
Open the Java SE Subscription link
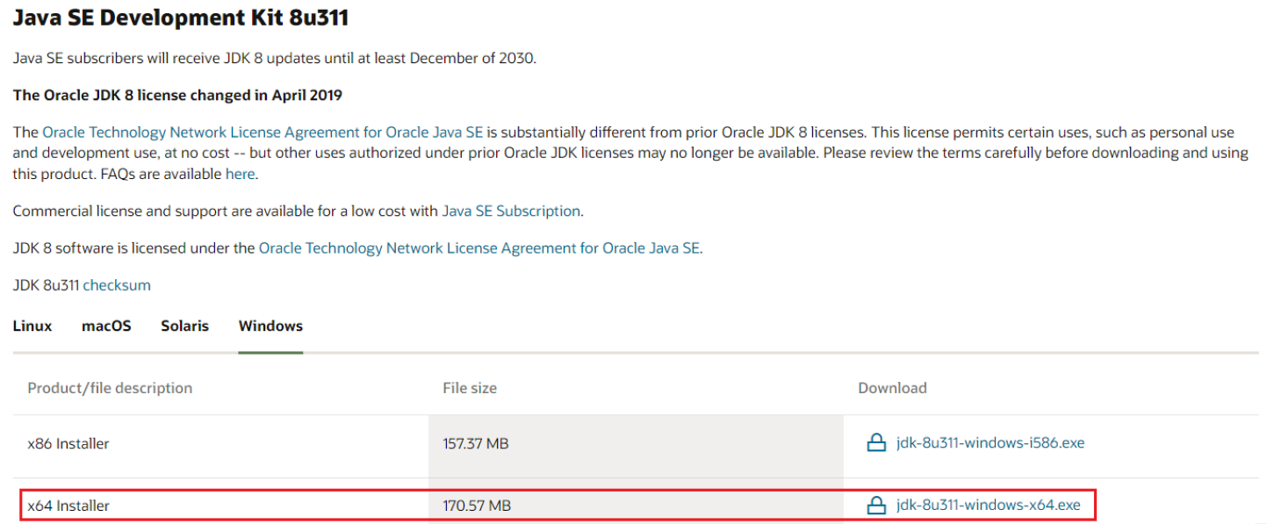click(x=511, y=212)
